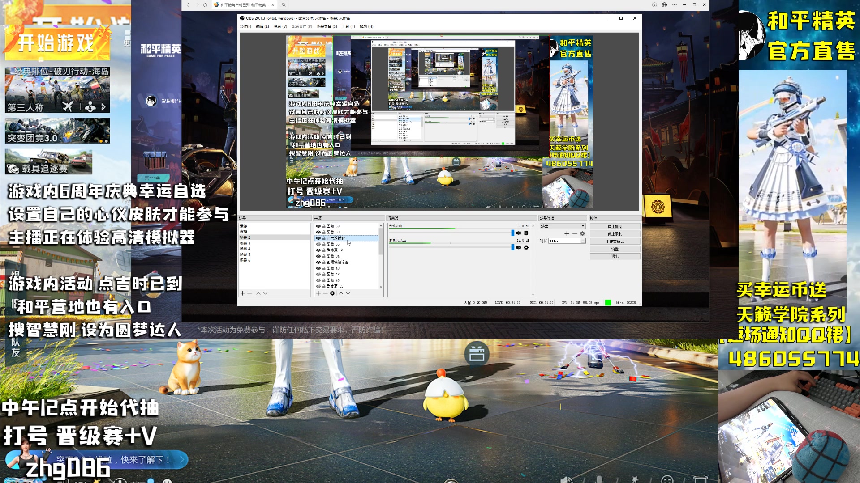
Task: Open the 文件(F) menu
Action: click(x=245, y=26)
